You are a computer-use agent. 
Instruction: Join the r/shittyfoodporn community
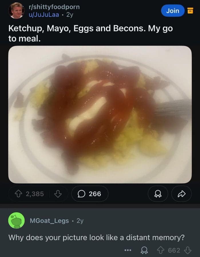pyautogui.click(x=173, y=11)
